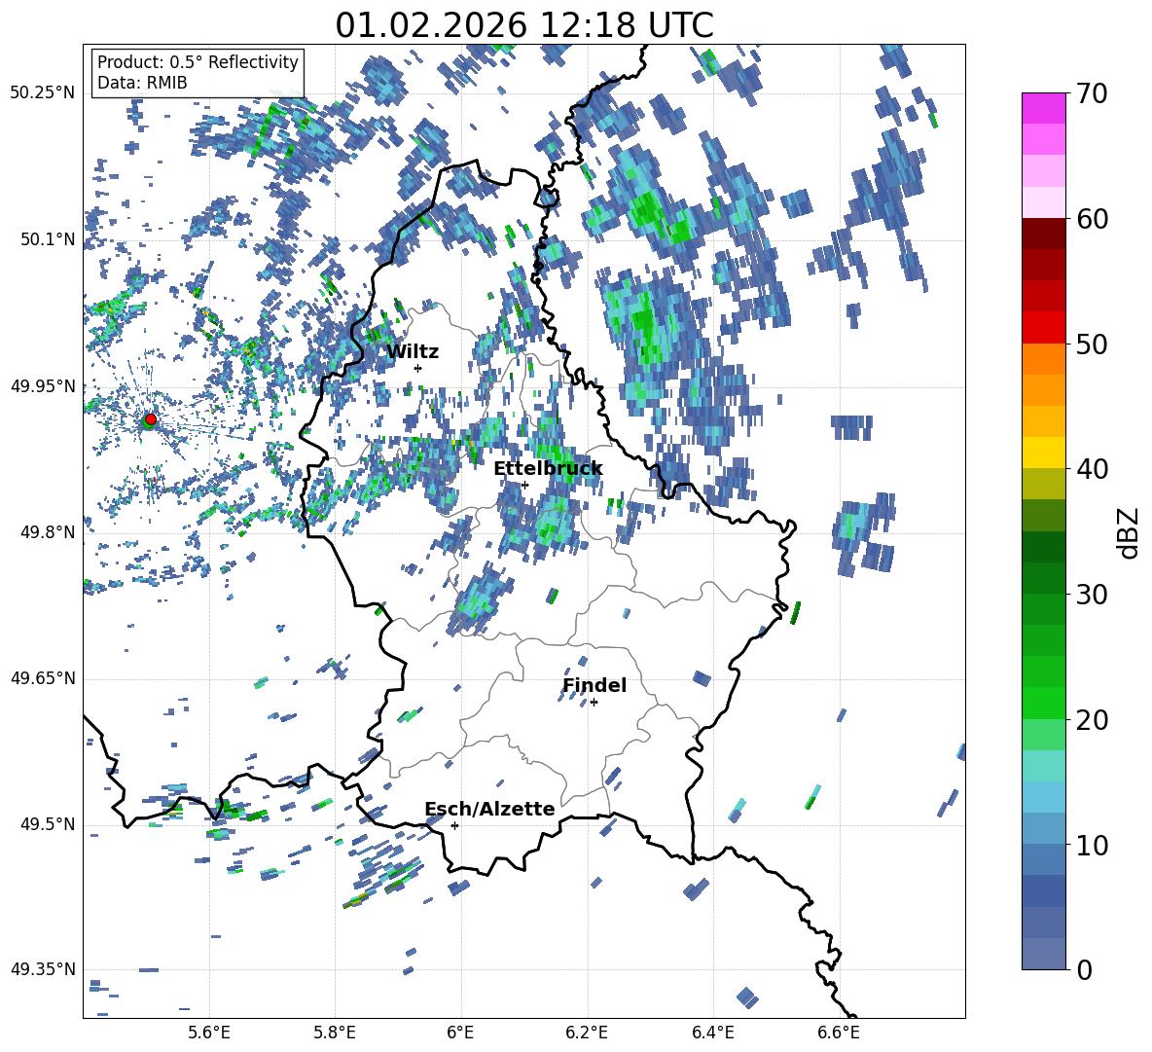Screen dimensions: 1152x1052
Task: Click the red radar site marker
Action: (x=151, y=418)
